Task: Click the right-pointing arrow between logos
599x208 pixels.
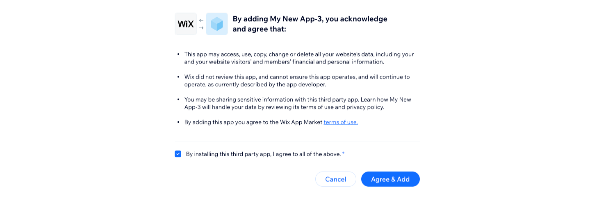Action: (x=201, y=28)
